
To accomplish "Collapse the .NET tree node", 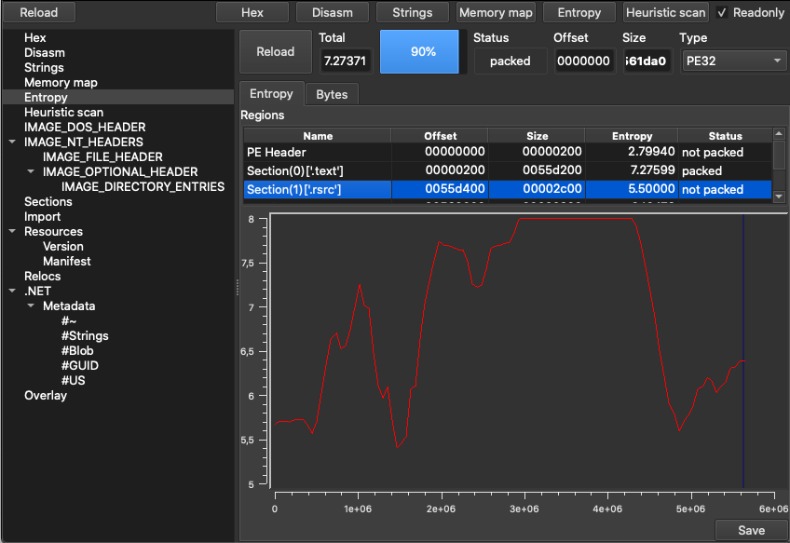I will [13, 291].
